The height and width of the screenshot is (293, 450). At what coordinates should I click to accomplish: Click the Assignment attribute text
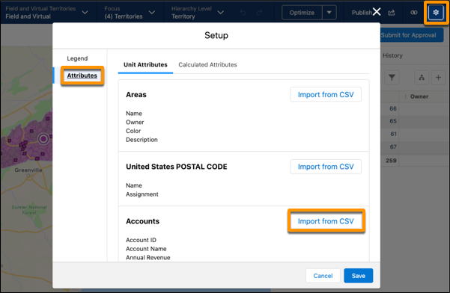coord(142,194)
